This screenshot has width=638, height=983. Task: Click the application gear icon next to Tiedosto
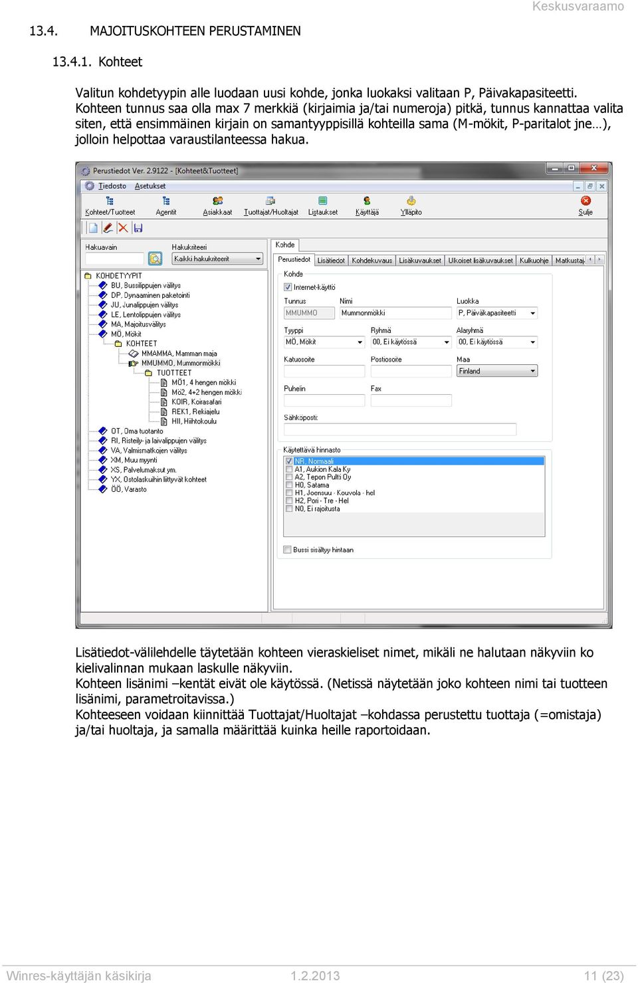pyautogui.click(x=90, y=186)
